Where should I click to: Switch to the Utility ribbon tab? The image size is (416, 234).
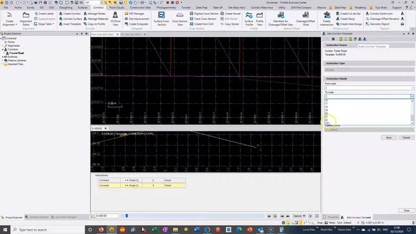(x=281, y=8)
